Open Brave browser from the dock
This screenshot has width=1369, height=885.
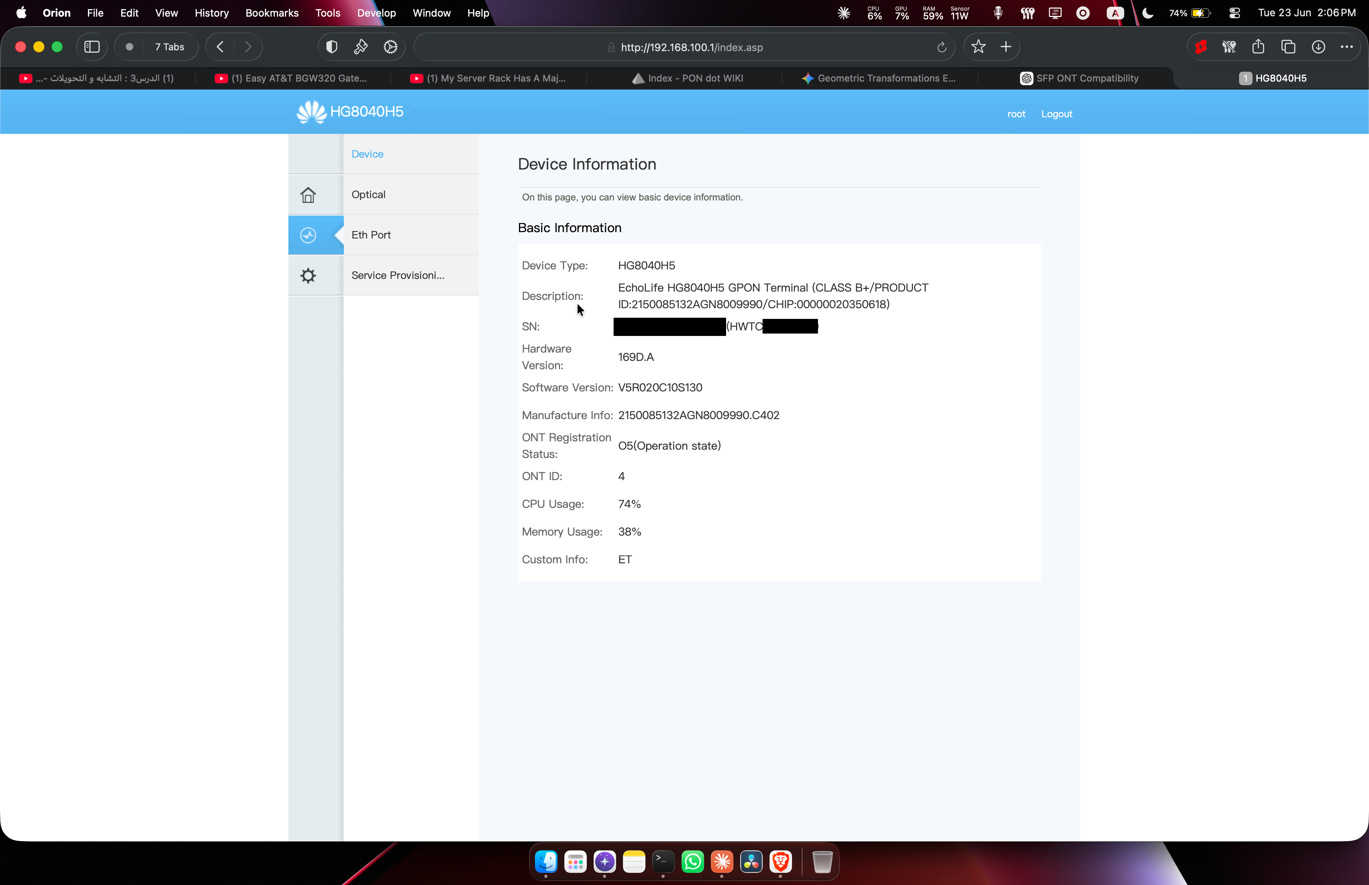781,862
